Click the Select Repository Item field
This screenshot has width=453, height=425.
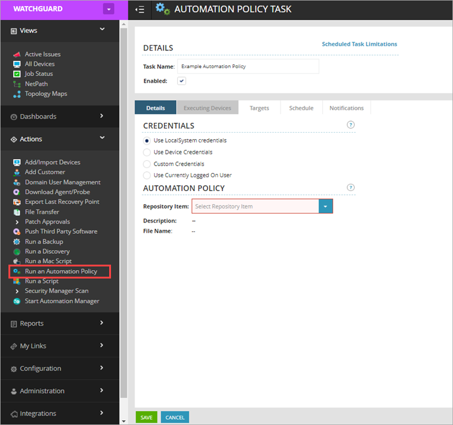tap(255, 206)
